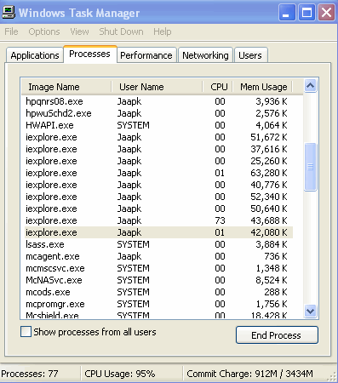Sort by User Name column header
Screen dimensions: 338x383
157,87
